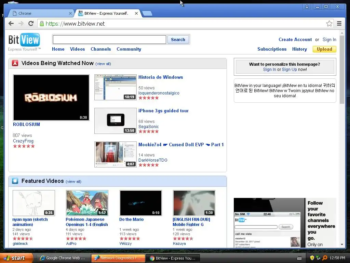This screenshot has height=263, width=350.
Task: Open the nyan nyan sketch animation thumbnail
Action: point(34,203)
